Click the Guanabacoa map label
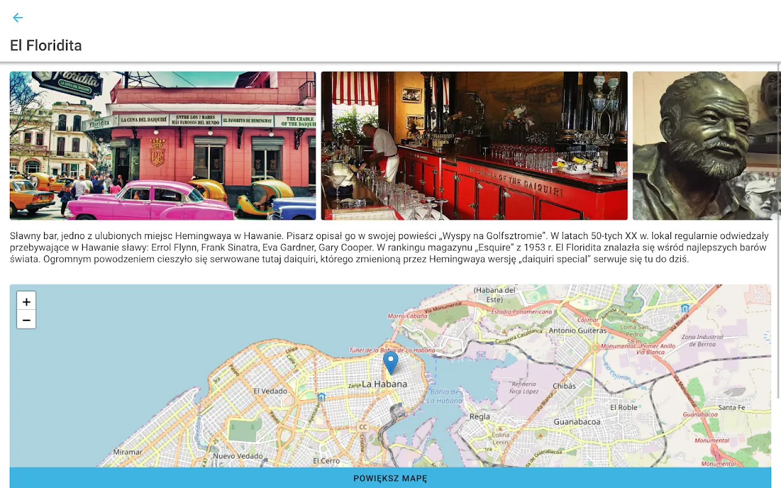 (x=577, y=422)
